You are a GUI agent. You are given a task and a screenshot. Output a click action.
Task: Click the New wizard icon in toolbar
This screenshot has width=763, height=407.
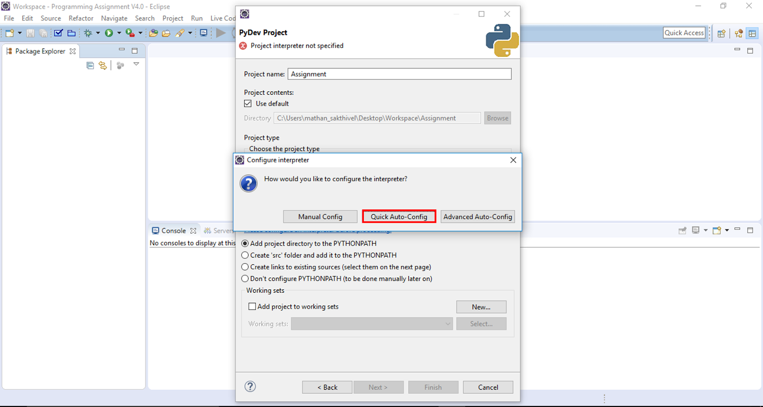[x=10, y=33]
